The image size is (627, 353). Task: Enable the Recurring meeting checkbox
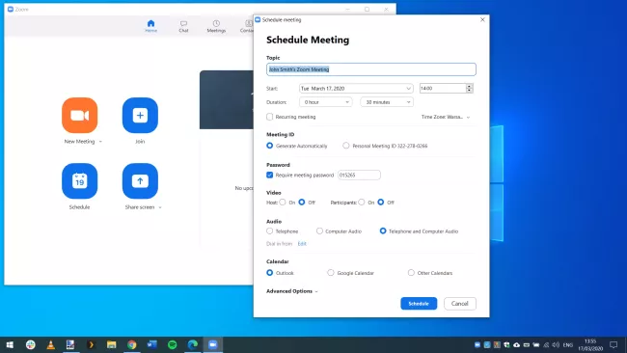[269, 117]
